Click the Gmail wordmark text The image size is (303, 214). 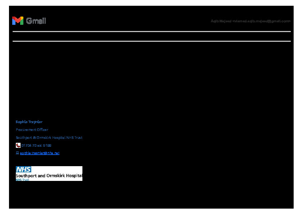(36, 21)
